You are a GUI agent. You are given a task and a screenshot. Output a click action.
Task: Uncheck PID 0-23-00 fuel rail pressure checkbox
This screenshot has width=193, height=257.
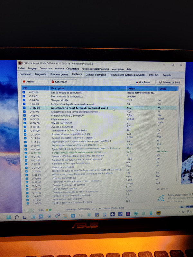coord(26,160)
